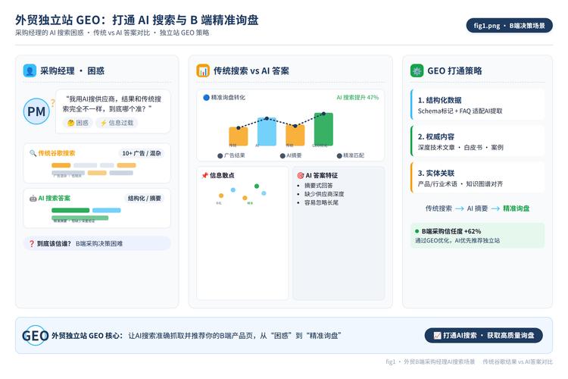Select the PM avatar circle
The width and height of the screenshot is (568, 379).
pyautogui.click(x=36, y=111)
